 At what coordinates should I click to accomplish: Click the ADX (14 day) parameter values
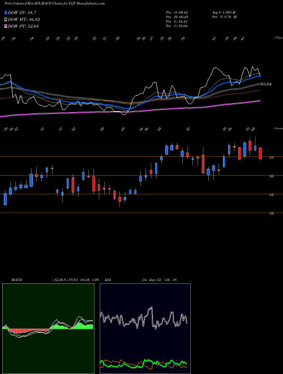[159, 280]
